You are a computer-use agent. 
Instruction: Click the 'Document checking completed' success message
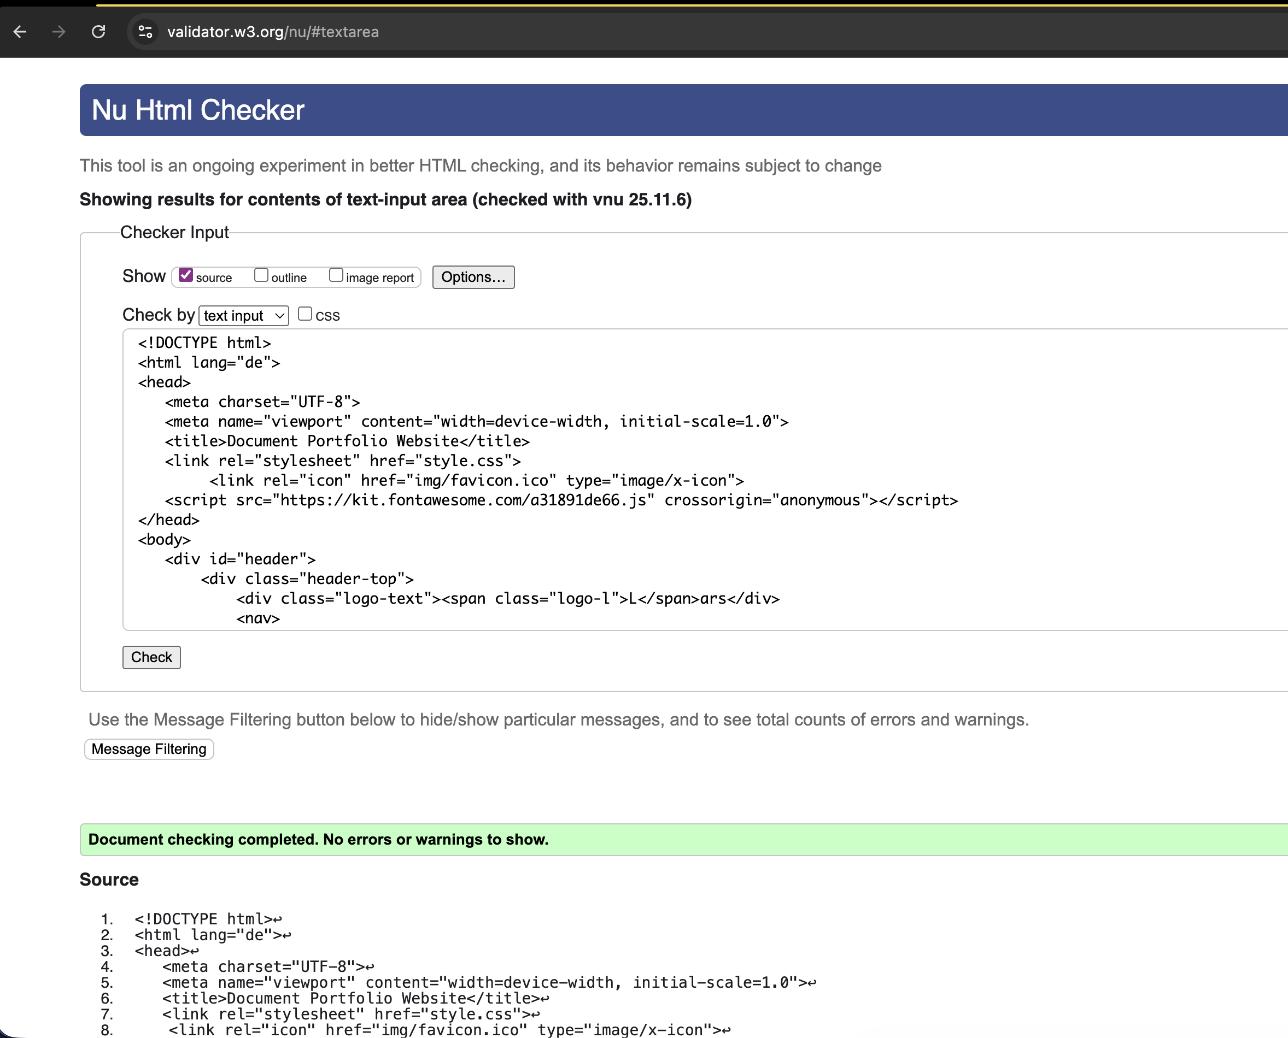(x=318, y=840)
